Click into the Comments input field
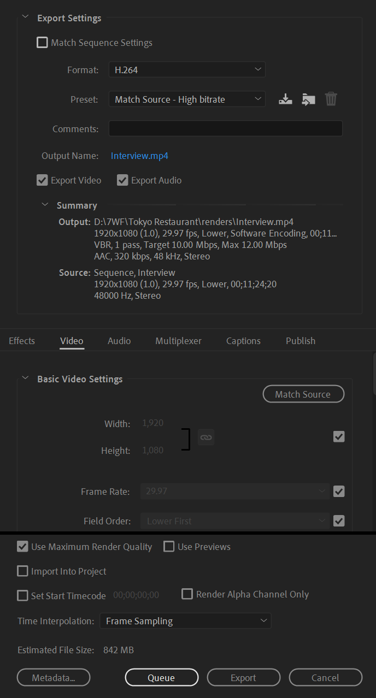This screenshot has width=376, height=698. [x=226, y=129]
